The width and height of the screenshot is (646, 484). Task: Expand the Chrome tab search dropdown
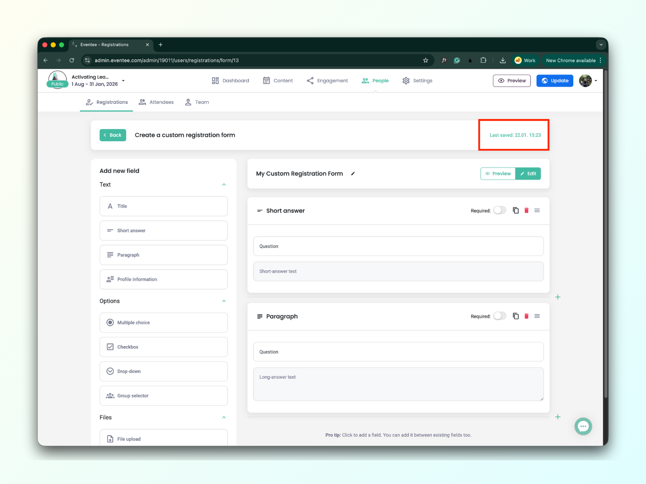(x=601, y=45)
